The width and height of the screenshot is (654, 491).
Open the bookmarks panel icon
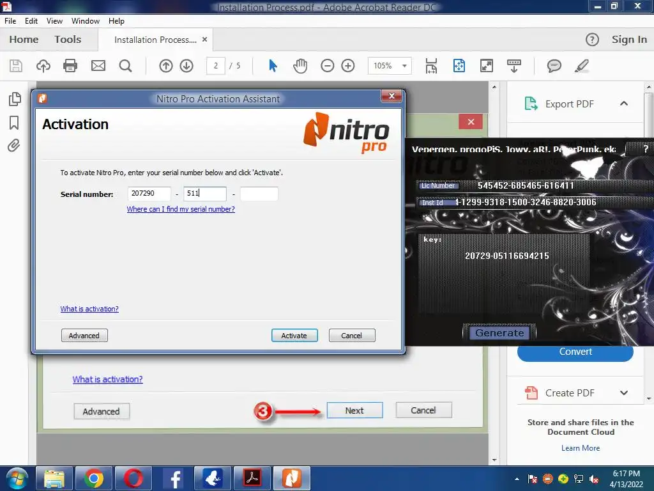[14, 123]
